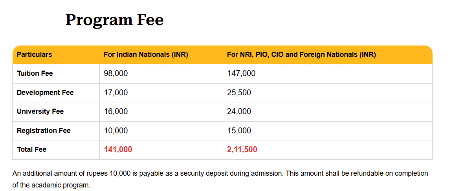Select the Tuition Fee row label
Image resolution: width=453 pixels, height=191 pixels.
[x=35, y=73]
